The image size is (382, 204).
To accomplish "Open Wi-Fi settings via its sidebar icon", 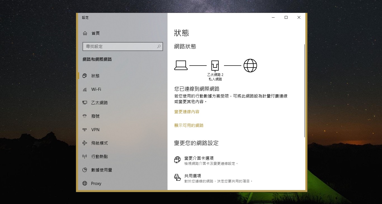I will pos(85,89).
